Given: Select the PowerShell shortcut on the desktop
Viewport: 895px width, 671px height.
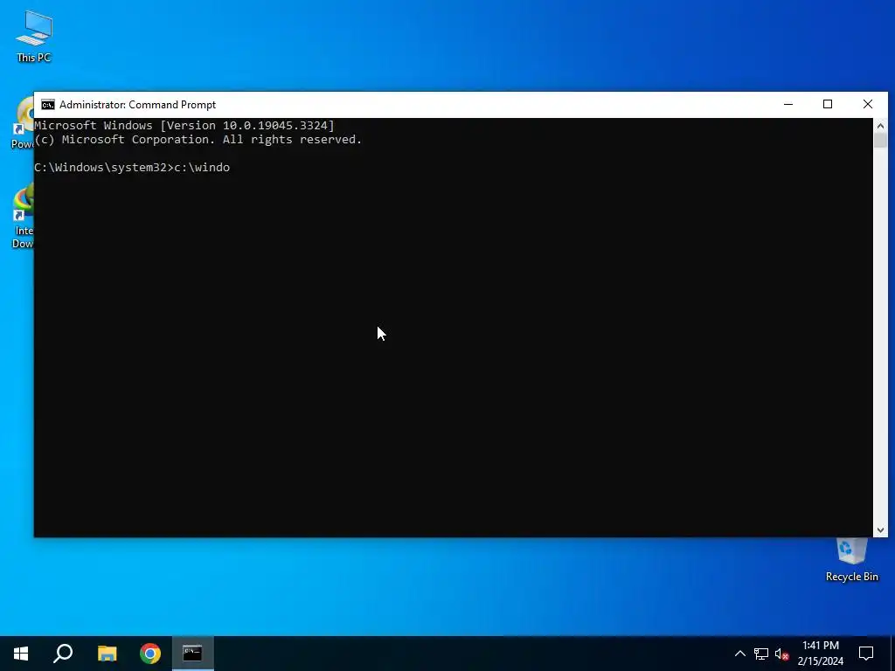Looking at the screenshot, I should tap(23, 122).
